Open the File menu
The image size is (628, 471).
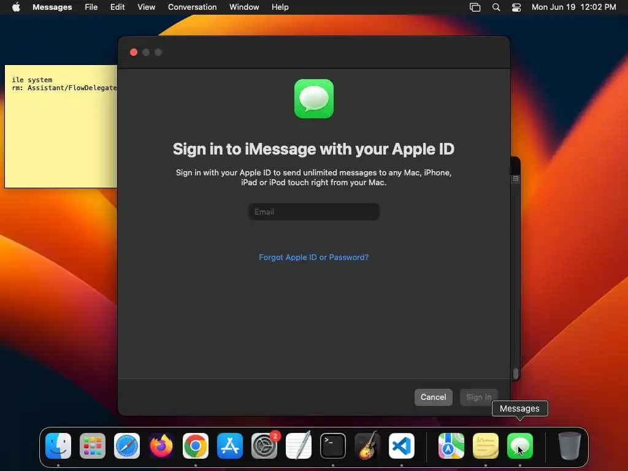pyautogui.click(x=91, y=7)
